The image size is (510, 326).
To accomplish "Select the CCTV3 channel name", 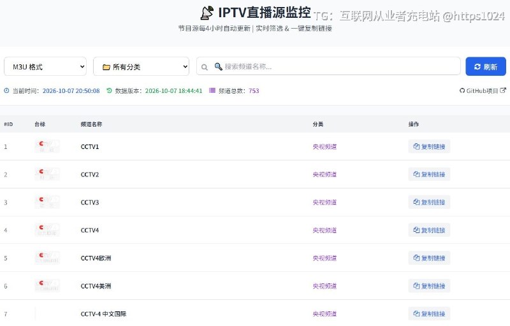I will click(x=90, y=202).
